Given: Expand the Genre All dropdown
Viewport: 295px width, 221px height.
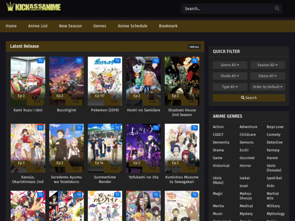Looking at the screenshot, I should coord(230,65).
